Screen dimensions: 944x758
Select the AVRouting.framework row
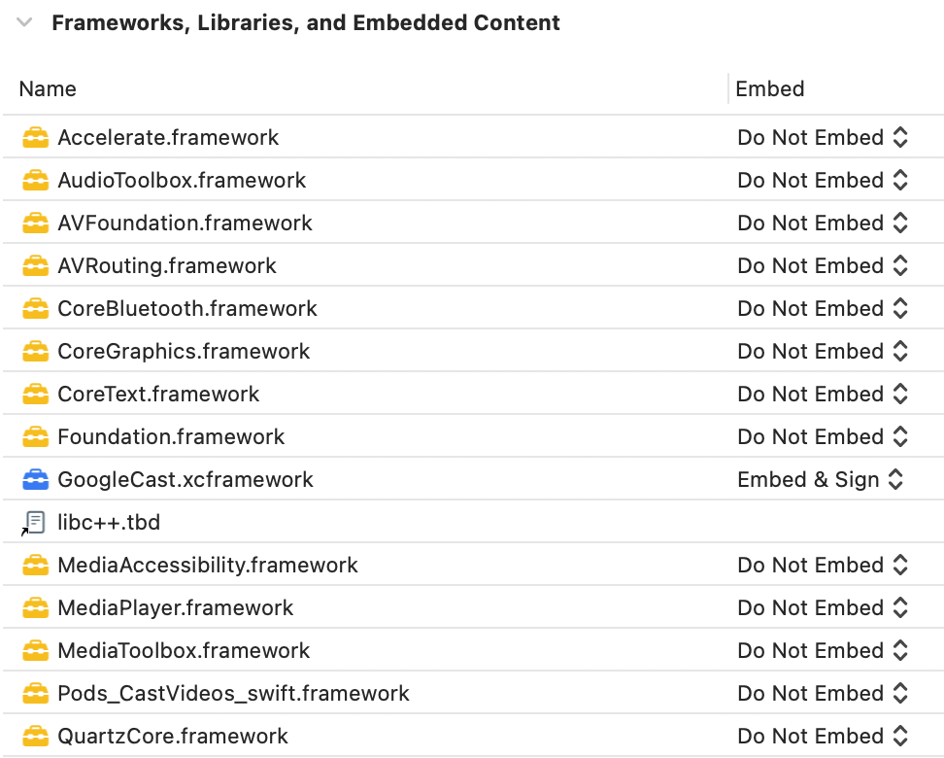(x=167, y=266)
